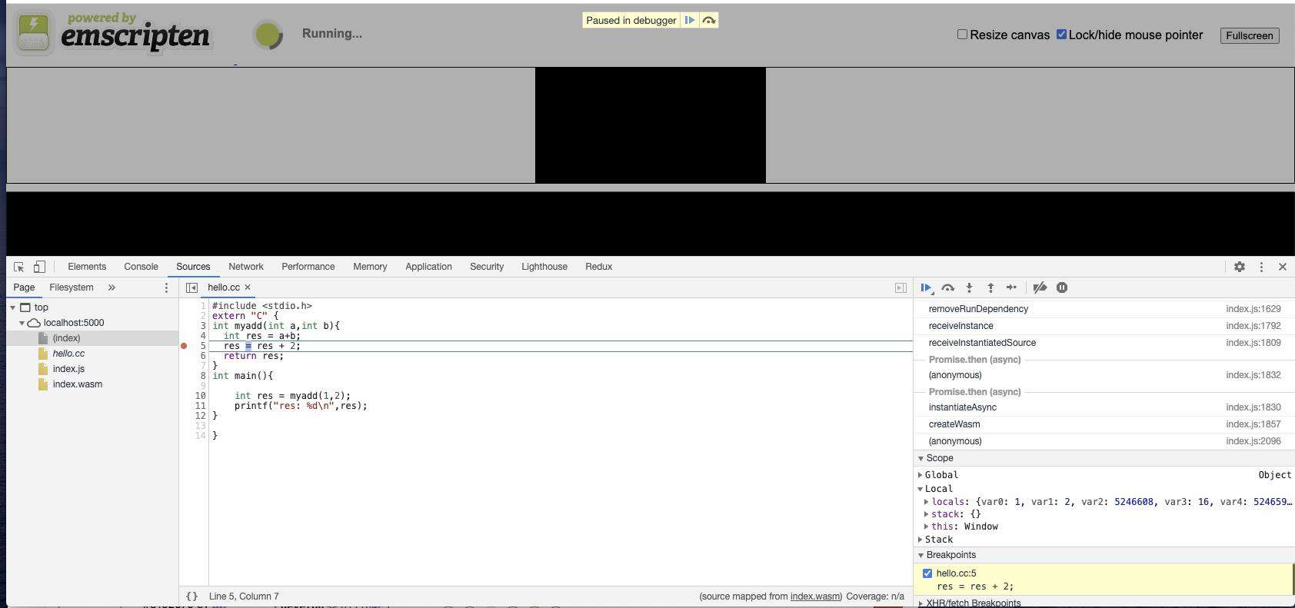Viewport: 1295px width, 608px height.
Task: Open the Application tab
Action: [428, 267]
